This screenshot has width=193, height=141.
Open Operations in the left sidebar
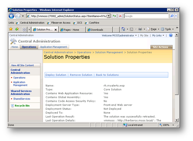(x=19, y=78)
